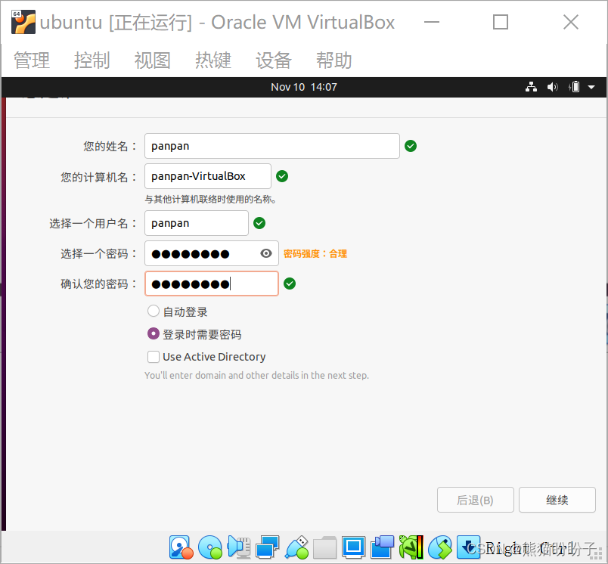The width and height of the screenshot is (608, 564).
Task: Click the 后退(B) button
Action: click(x=476, y=500)
